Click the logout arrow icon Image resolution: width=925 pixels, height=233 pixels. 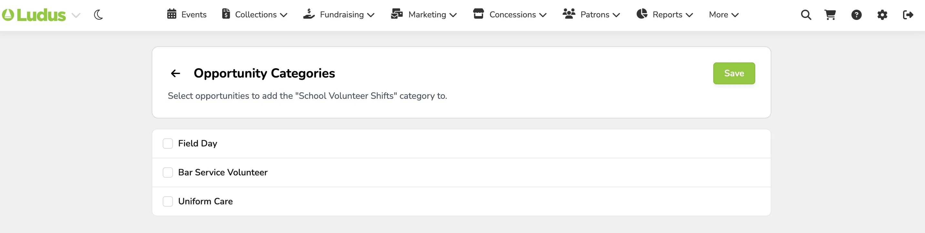908,15
